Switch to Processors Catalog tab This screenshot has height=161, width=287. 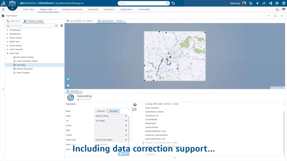[x=33, y=21]
